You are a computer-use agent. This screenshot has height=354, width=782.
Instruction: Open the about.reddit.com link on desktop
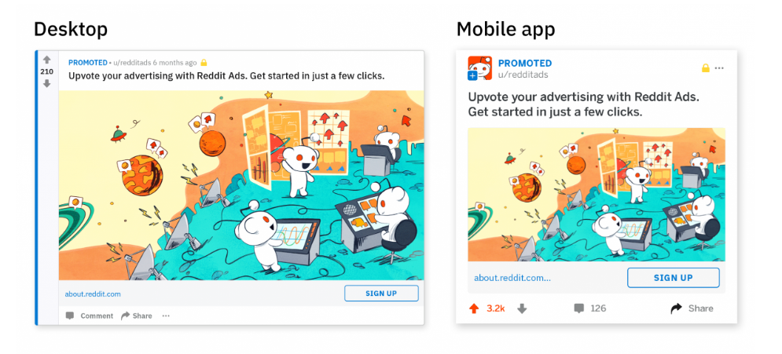pyautogui.click(x=93, y=294)
